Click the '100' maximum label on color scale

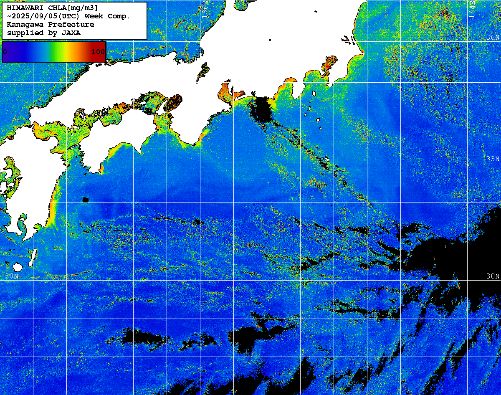[98, 52]
